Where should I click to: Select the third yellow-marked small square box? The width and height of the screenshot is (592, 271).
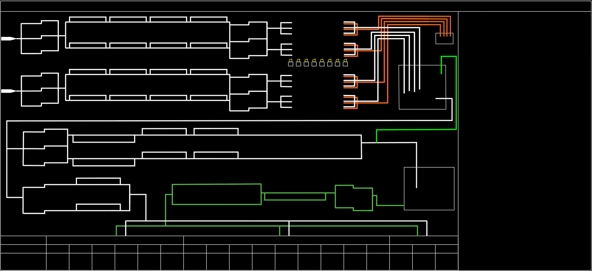pos(306,64)
